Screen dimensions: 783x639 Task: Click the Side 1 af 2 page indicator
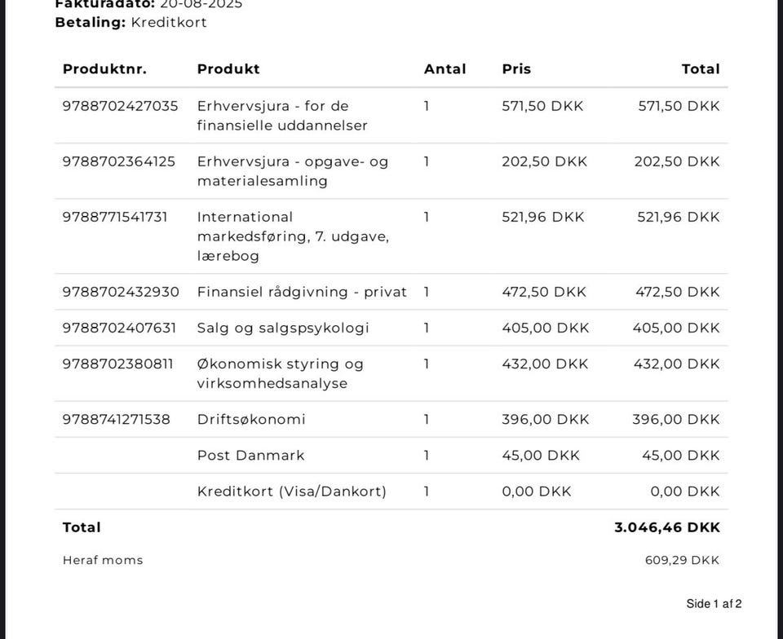(x=714, y=604)
